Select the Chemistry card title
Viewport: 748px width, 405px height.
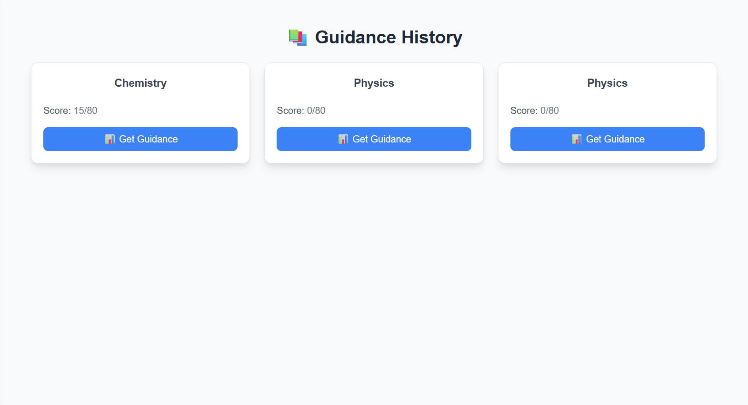tap(140, 83)
